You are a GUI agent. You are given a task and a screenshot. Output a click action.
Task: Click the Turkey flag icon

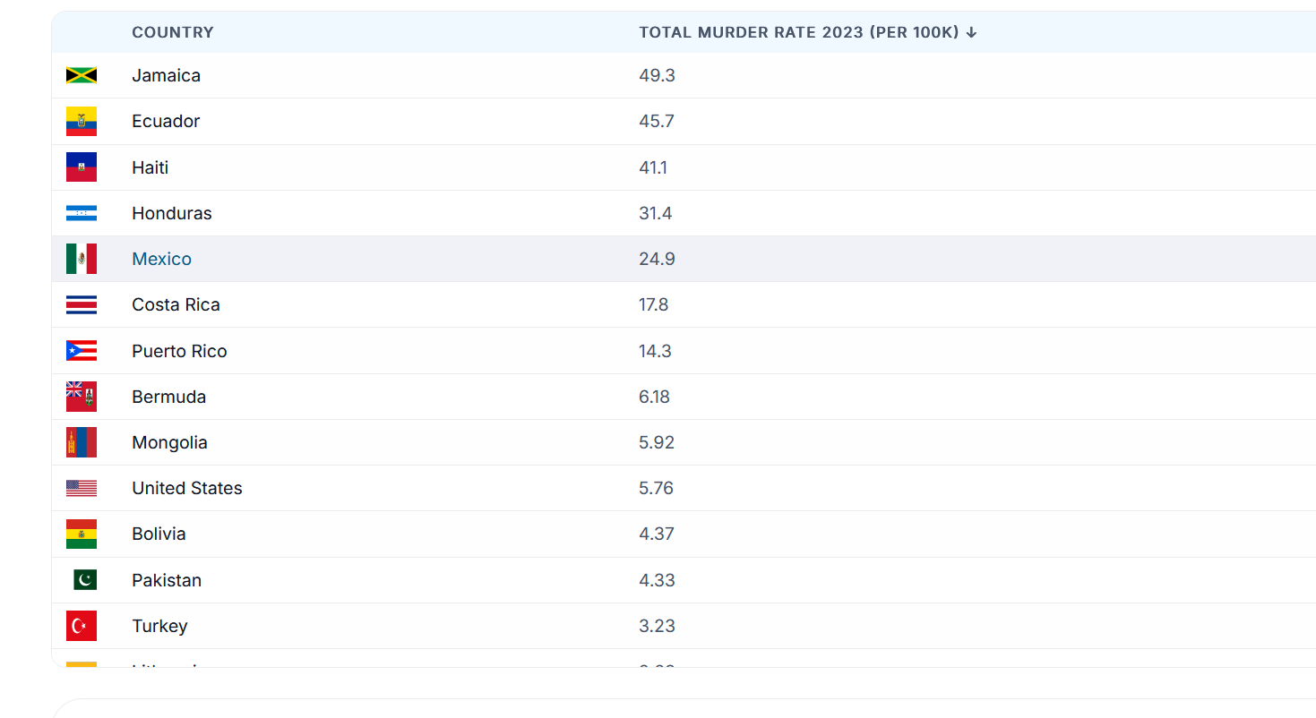click(x=82, y=626)
